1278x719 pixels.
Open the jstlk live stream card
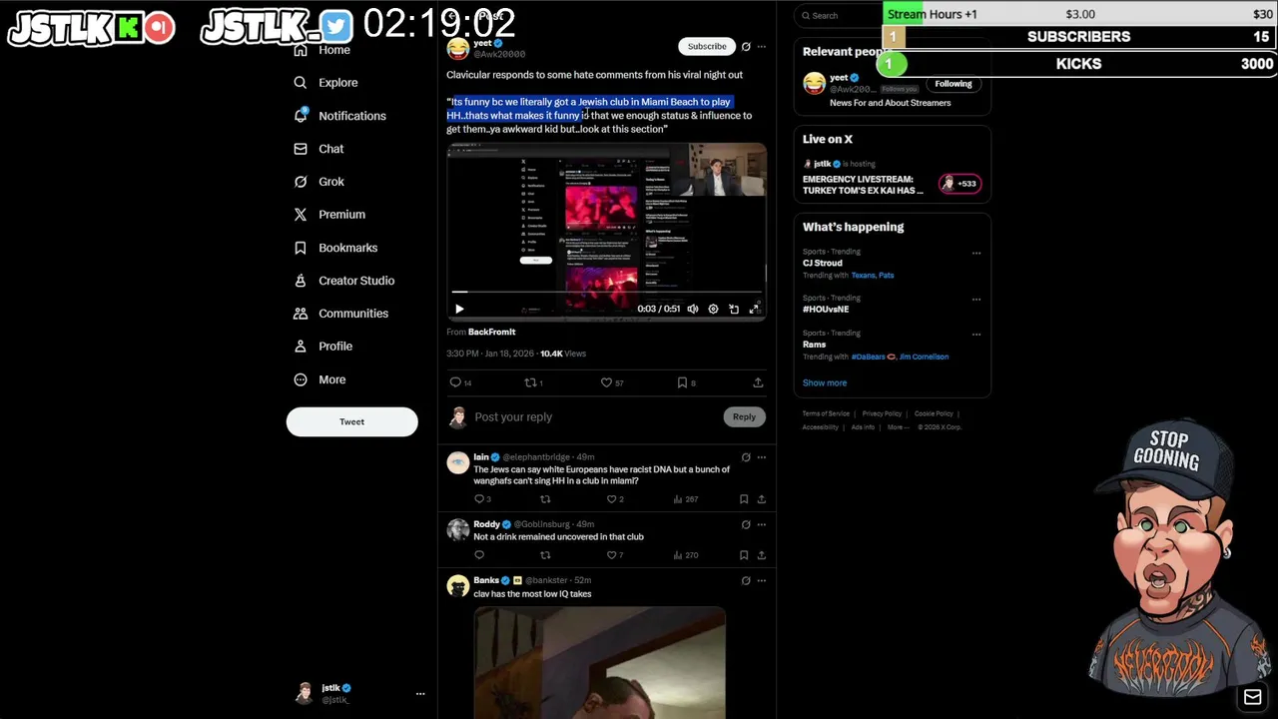click(x=892, y=178)
